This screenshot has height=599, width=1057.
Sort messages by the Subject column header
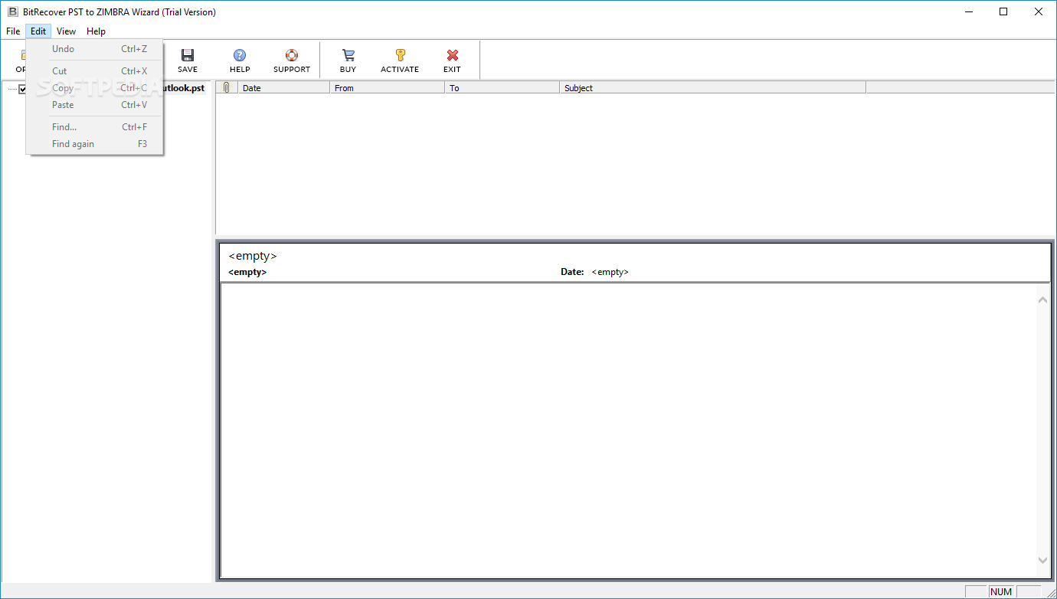point(713,87)
